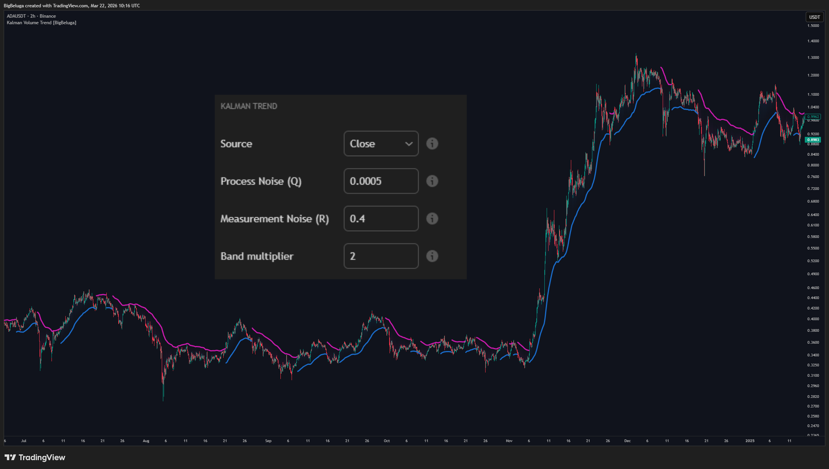Click the Process Noise (Q) label

click(261, 181)
